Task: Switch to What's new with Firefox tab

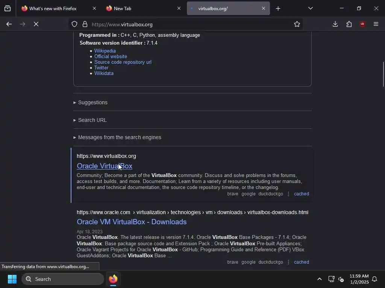Action: [53, 9]
